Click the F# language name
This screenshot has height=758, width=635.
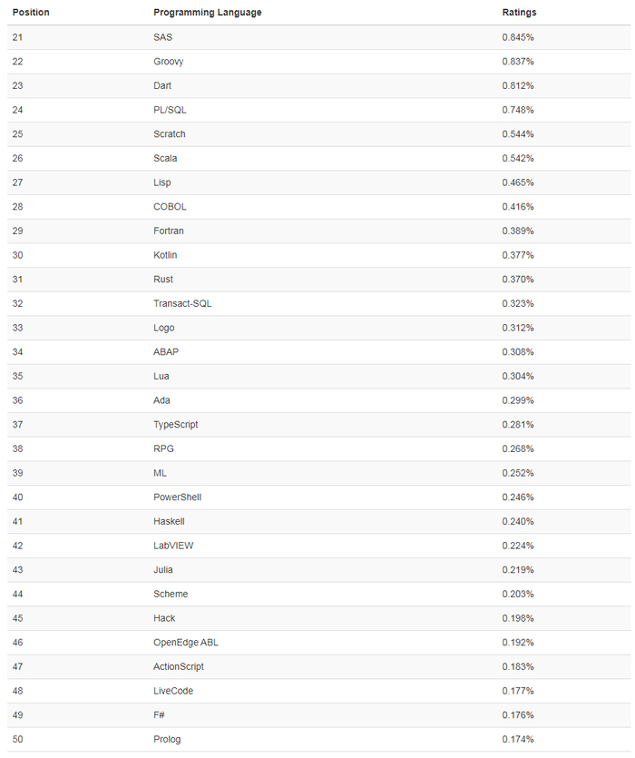tap(161, 715)
